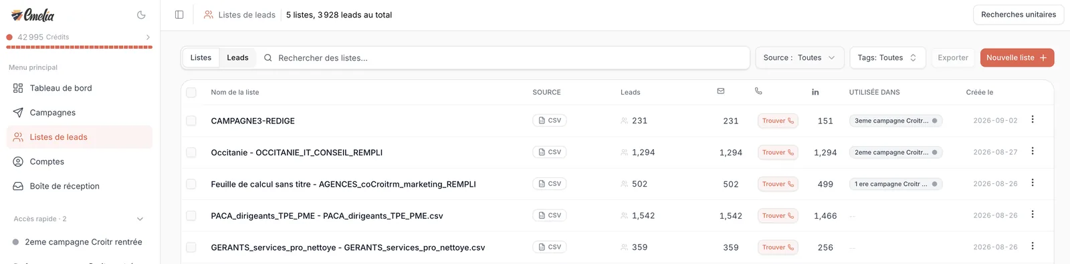Open the Source: Toutes dropdown

(800, 58)
